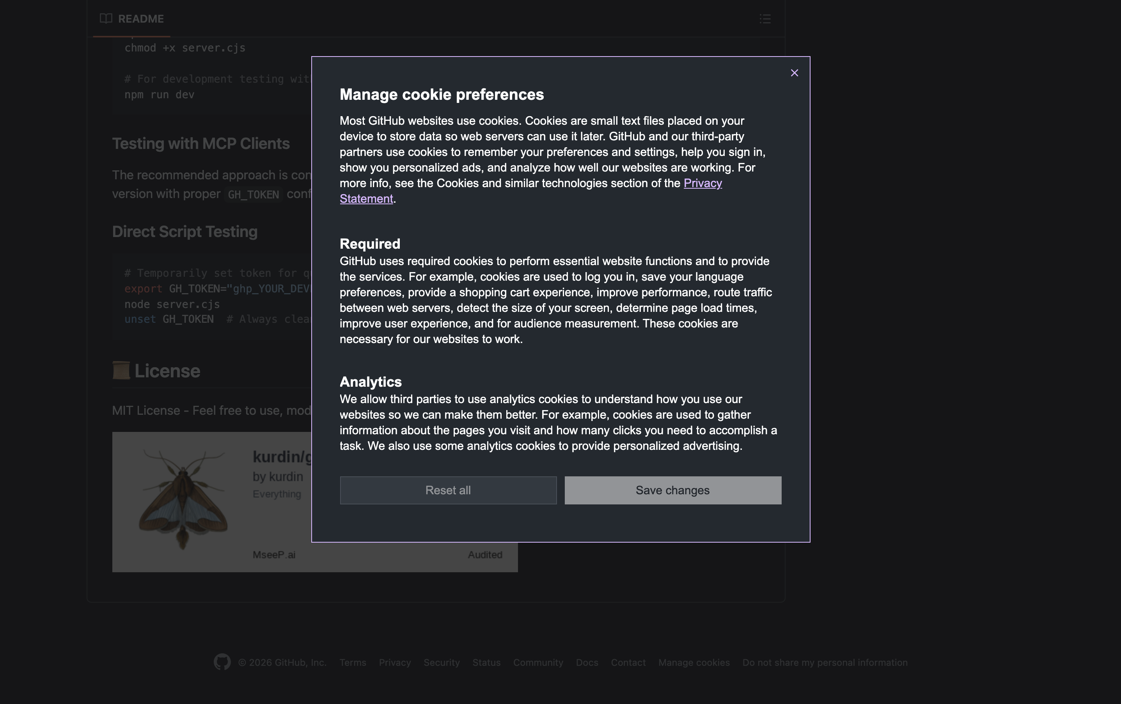1121x704 pixels.
Task: Open the Docs footer link
Action: [x=587, y=662]
